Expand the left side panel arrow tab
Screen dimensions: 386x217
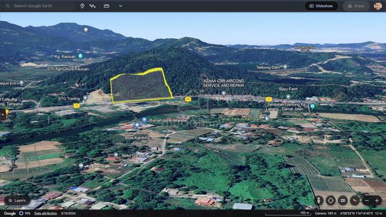pos(2,115)
